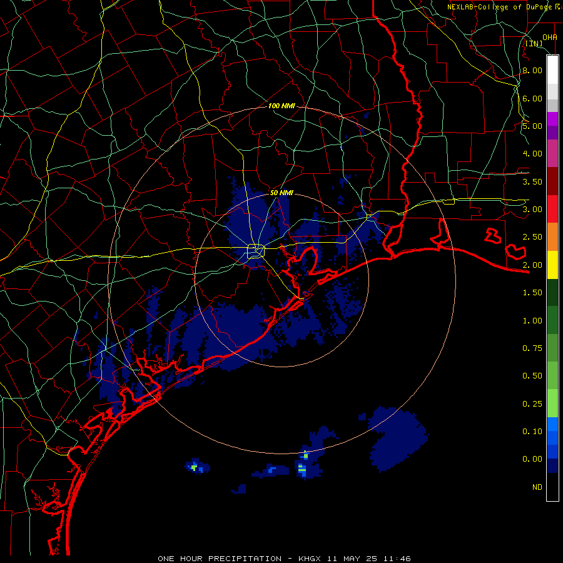Select the 4.00 legend value
Image resolution: width=563 pixels, height=563 pixels.
(x=532, y=154)
